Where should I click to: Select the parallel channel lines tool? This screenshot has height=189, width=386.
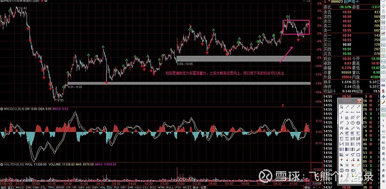coord(353,117)
